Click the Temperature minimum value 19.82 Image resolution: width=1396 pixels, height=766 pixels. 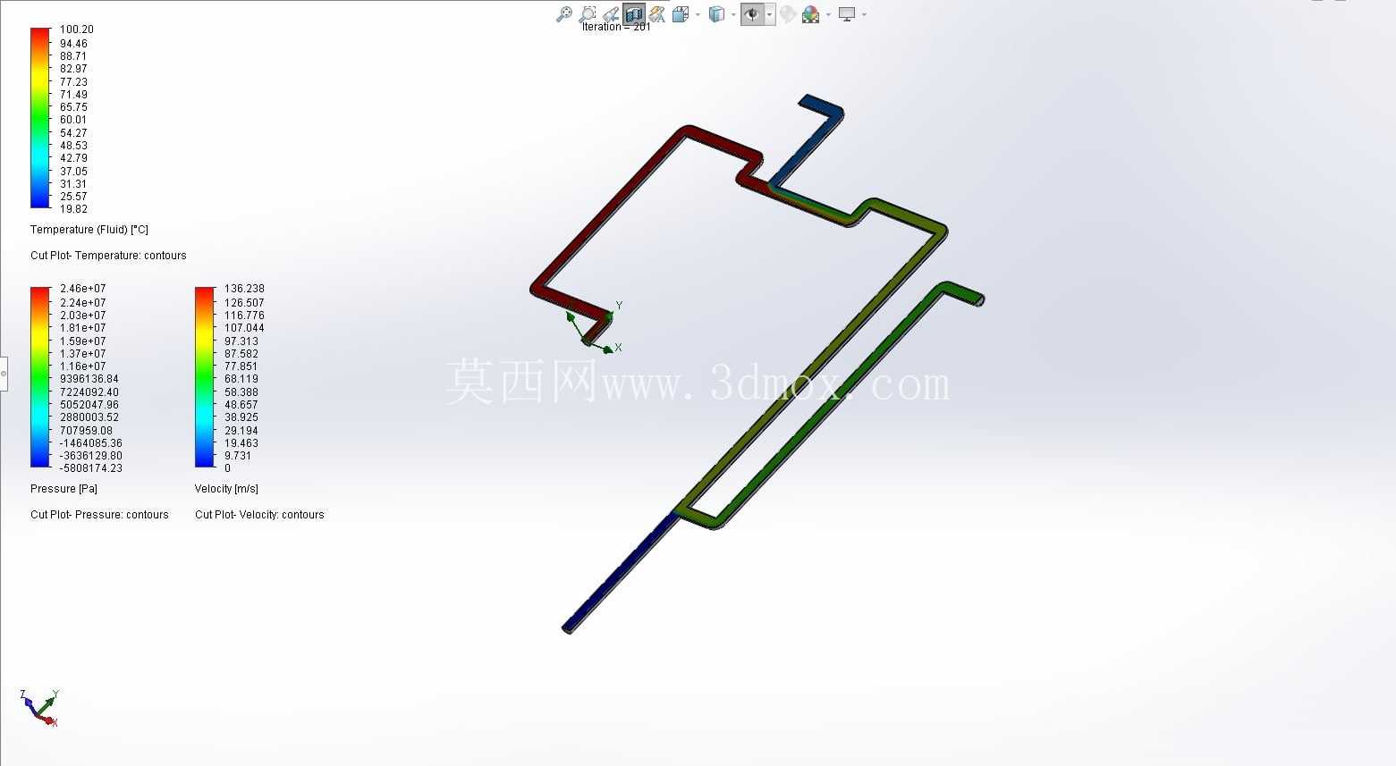(73, 209)
